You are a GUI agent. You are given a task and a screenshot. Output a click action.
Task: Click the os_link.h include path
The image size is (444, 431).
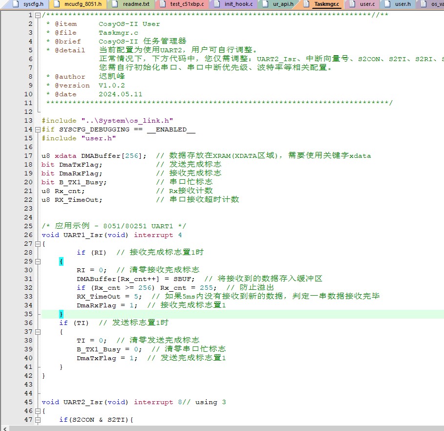[x=127, y=121]
